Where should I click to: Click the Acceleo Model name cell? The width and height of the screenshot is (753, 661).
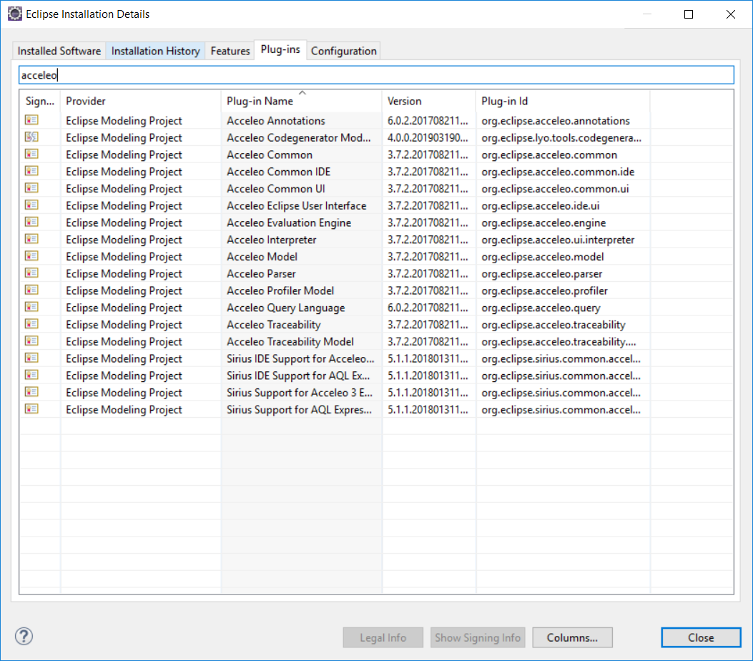click(262, 257)
